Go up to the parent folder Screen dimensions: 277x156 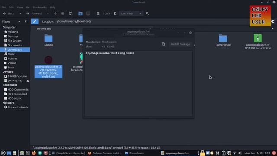[x=55, y=13]
